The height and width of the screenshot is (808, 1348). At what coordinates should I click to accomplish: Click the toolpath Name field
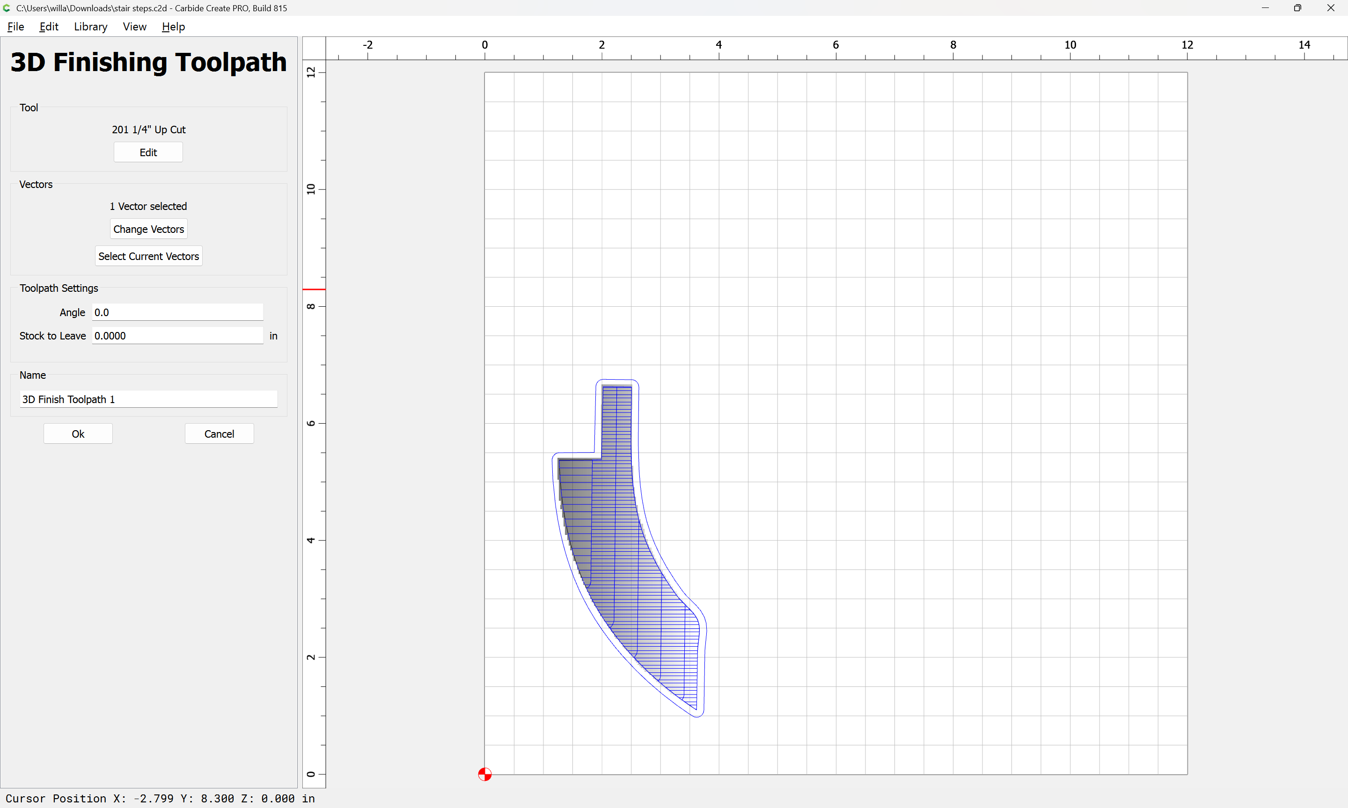[x=149, y=400]
